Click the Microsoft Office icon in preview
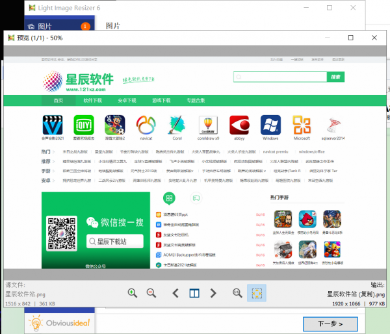This screenshot has width=390, height=334. coord(302,125)
